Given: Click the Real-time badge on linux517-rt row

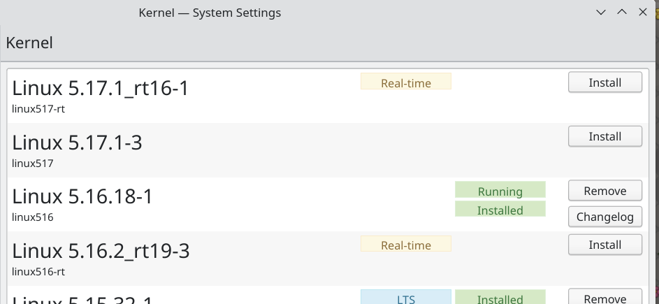Looking at the screenshot, I should [x=405, y=81].
